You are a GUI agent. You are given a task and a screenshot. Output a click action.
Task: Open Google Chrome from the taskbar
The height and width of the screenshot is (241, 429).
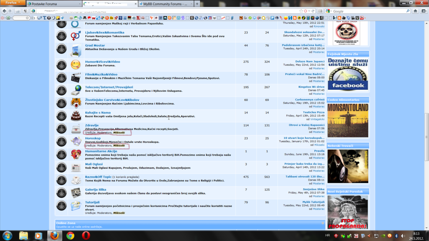(70, 236)
